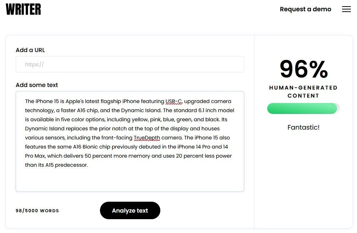Click the 'Add a URL' label

(30, 50)
